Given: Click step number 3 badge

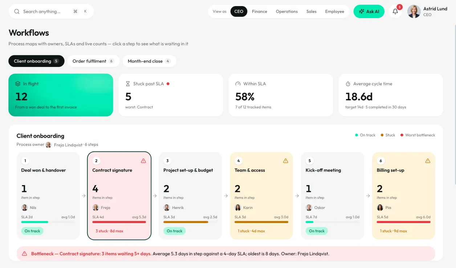Looking at the screenshot, I should pos(167,161).
